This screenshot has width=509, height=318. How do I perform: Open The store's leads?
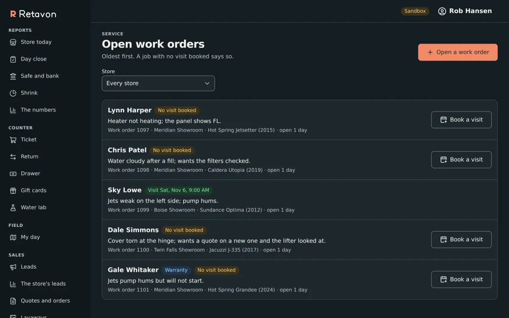[43, 284]
